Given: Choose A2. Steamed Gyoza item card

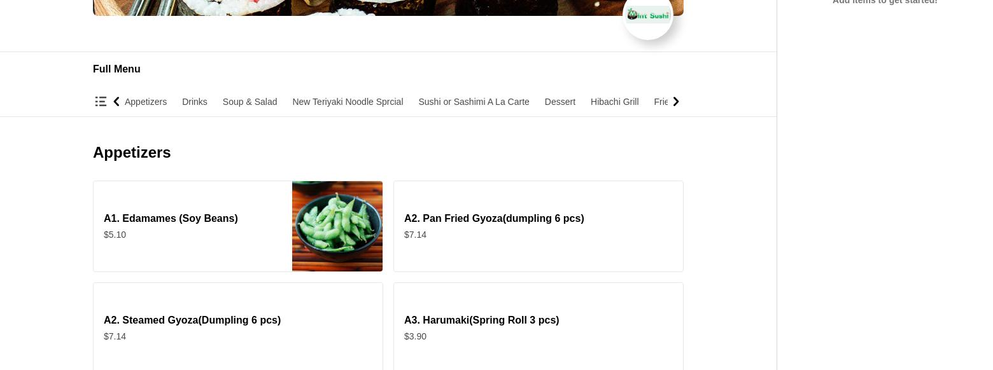Looking at the screenshot, I should [x=238, y=327].
